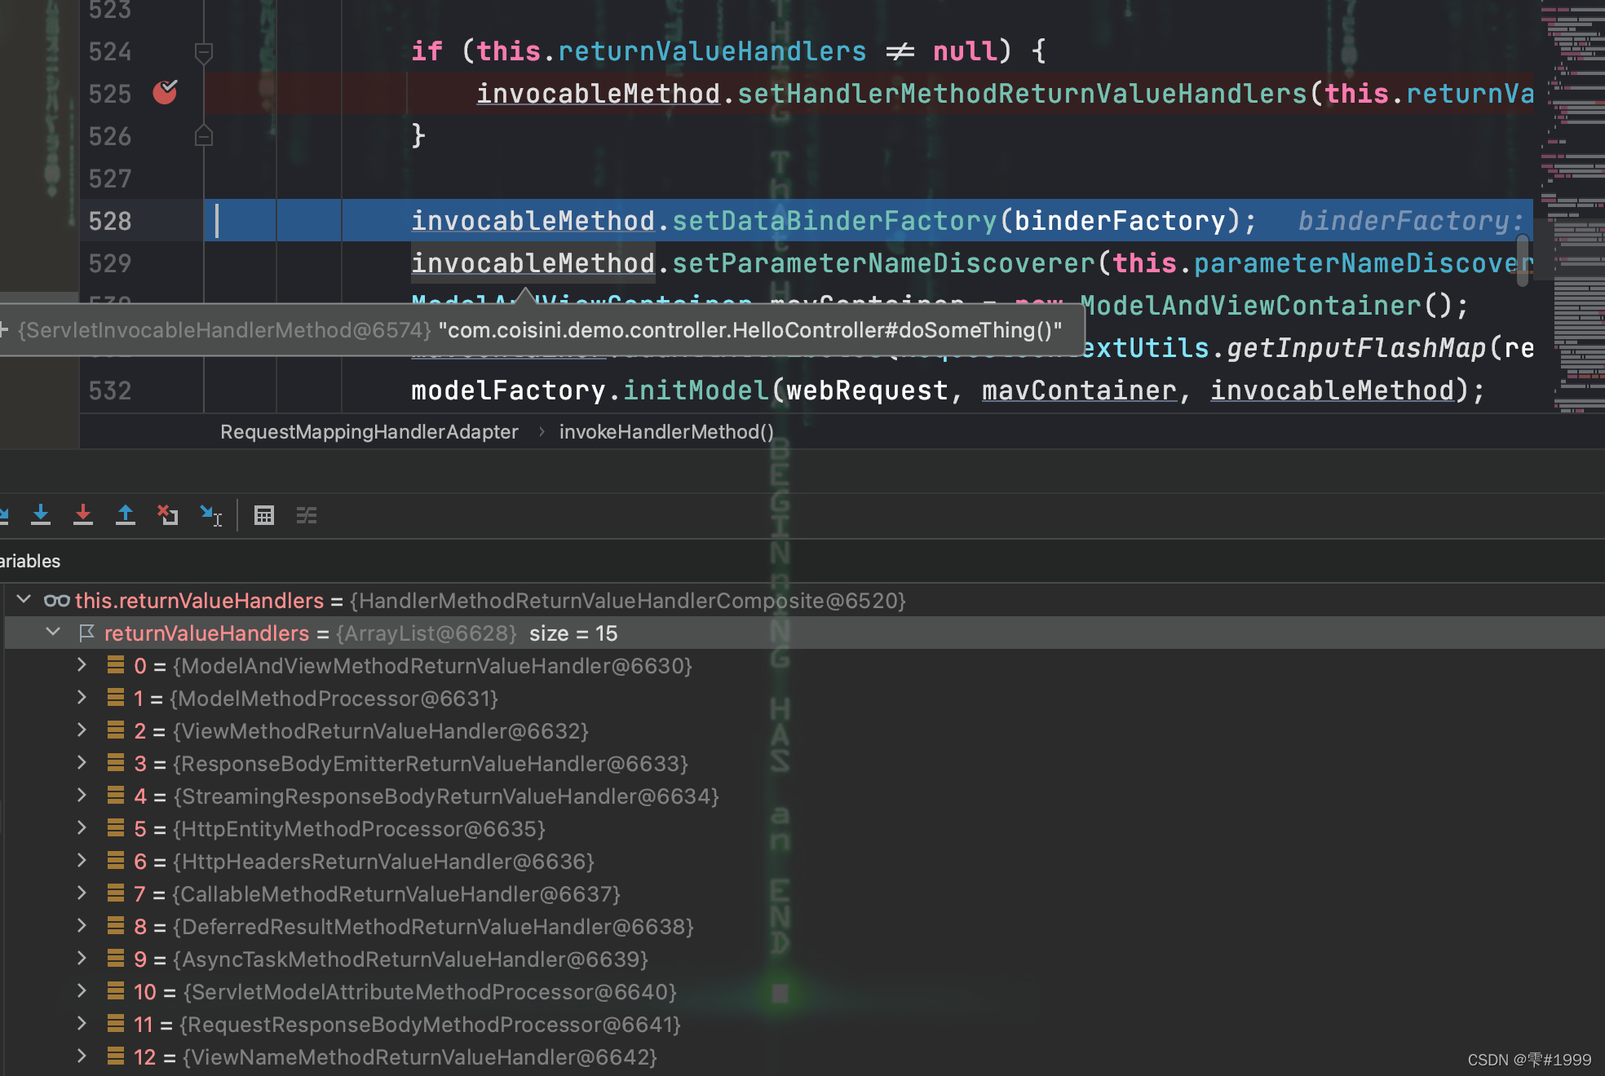Screen dimensions: 1605x1076
Task: Click the Force Step Into icon
Action: pos(83,514)
